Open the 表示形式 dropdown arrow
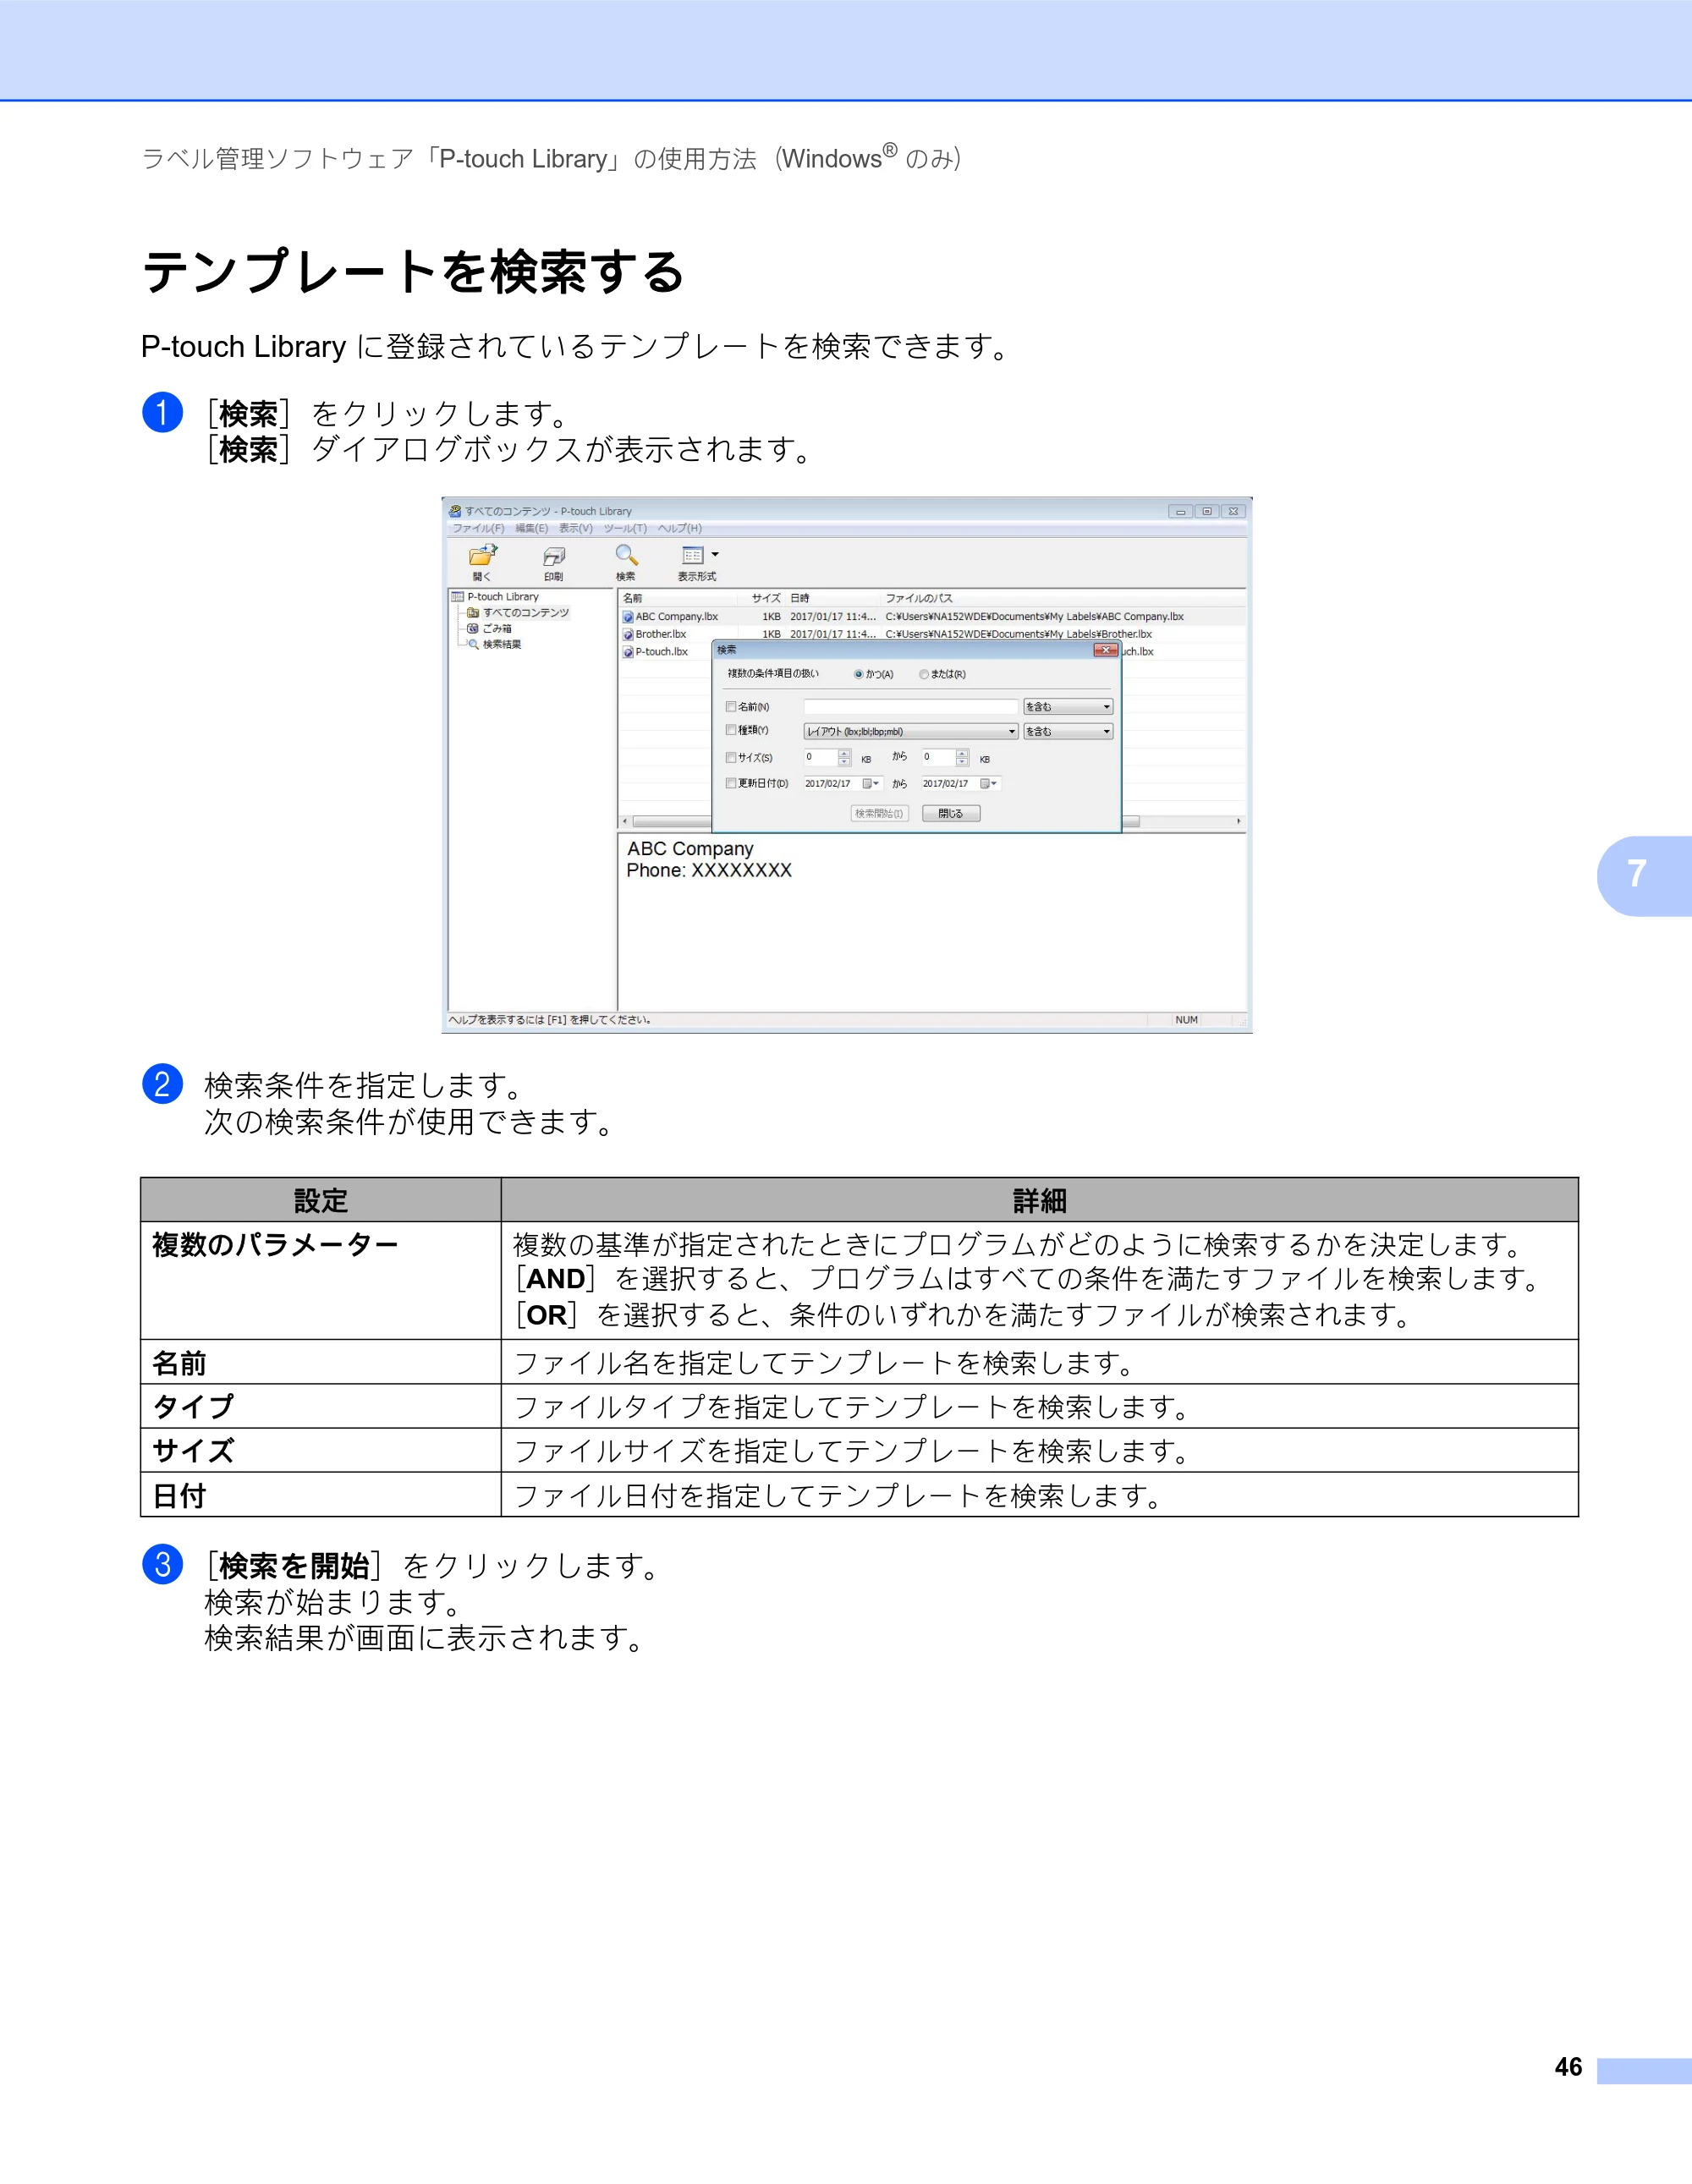Image resolution: width=1692 pixels, height=2184 pixels. (x=715, y=554)
